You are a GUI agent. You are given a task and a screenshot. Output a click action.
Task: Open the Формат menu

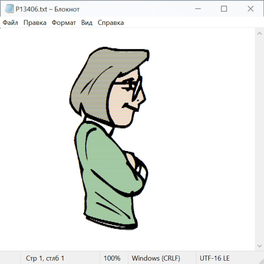(x=64, y=23)
